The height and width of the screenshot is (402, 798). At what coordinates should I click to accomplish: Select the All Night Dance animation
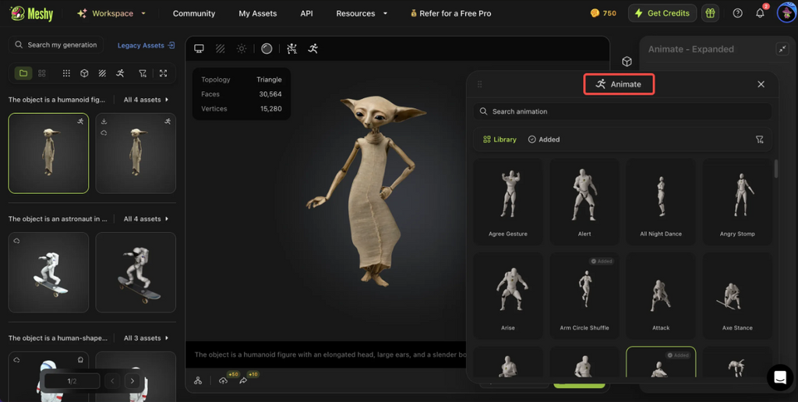[661, 202]
